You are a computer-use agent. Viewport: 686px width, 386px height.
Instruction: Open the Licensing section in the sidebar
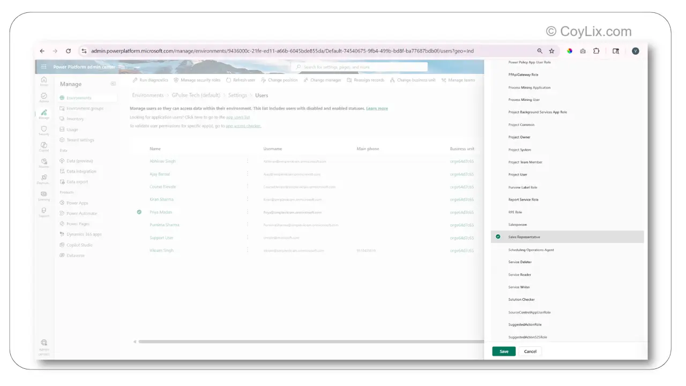44,195
